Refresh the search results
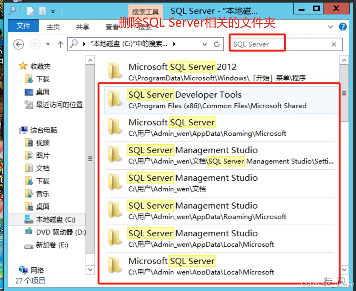Image resolution: width=356 pixels, height=291 pixels. click(217, 44)
